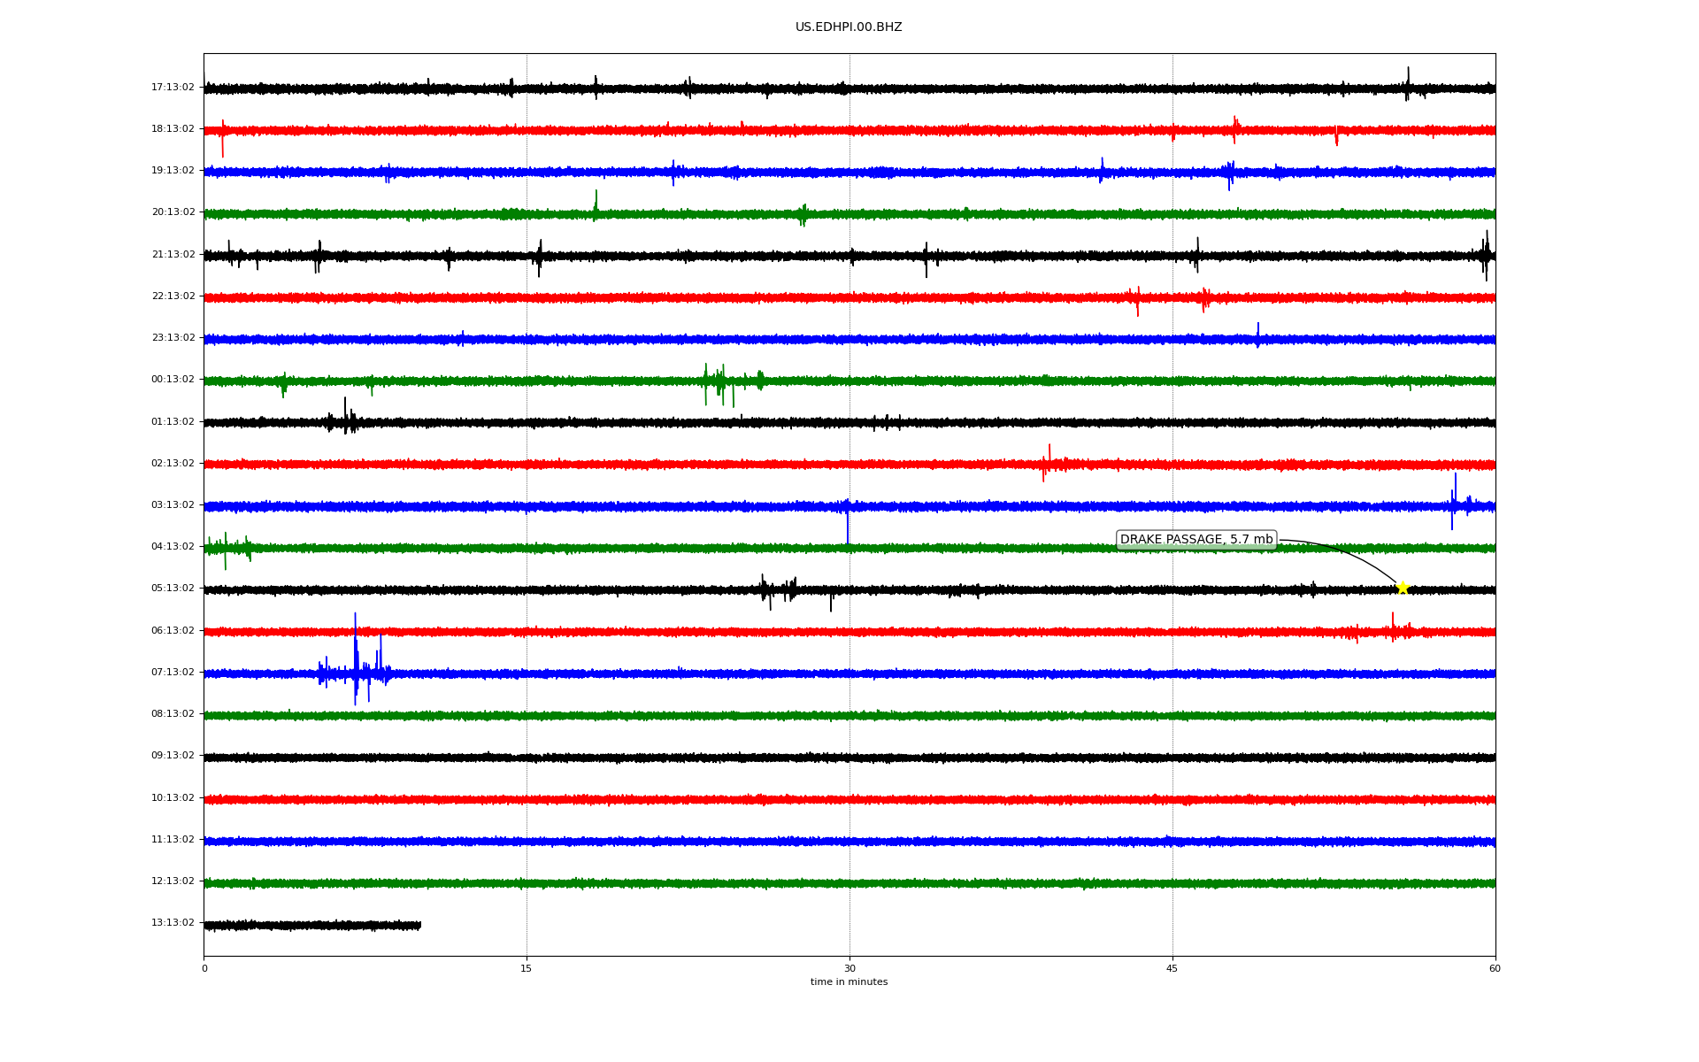Viewport: 1699px width, 1062px height.
Task: Click the 04:13:02 time label
Action: 173,547
